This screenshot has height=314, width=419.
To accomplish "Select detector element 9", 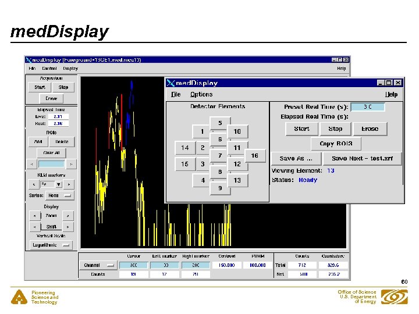I will click(220, 188).
